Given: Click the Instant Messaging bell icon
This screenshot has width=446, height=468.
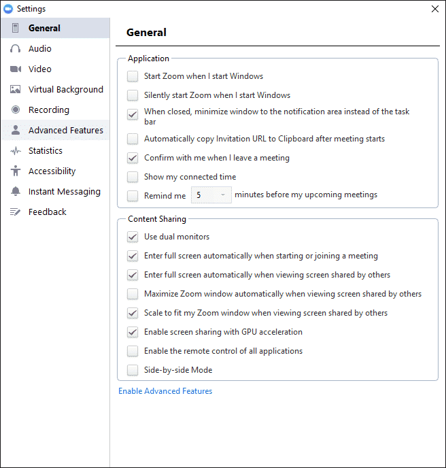Looking at the screenshot, I should click(16, 191).
